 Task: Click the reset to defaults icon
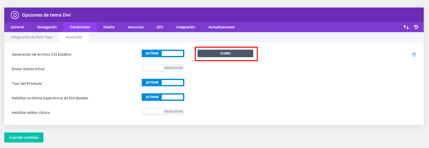click(x=416, y=27)
